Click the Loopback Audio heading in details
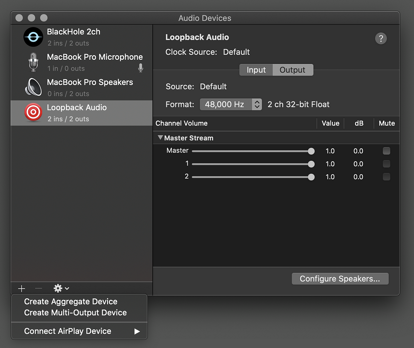The image size is (414, 348). tap(197, 37)
